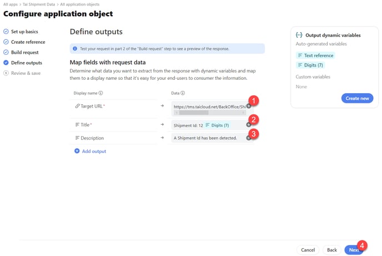The height and width of the screenshot is (256, 382).
Task: Select the Text reference variable chip
Action: tap(315, 55)
